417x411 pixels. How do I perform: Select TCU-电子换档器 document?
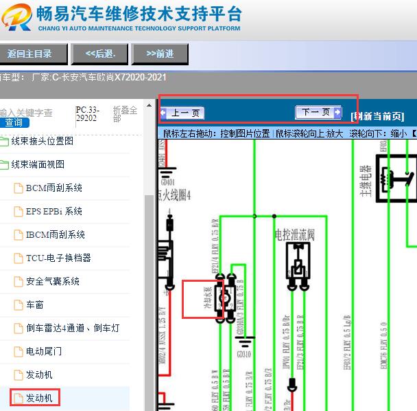(58, 258)
